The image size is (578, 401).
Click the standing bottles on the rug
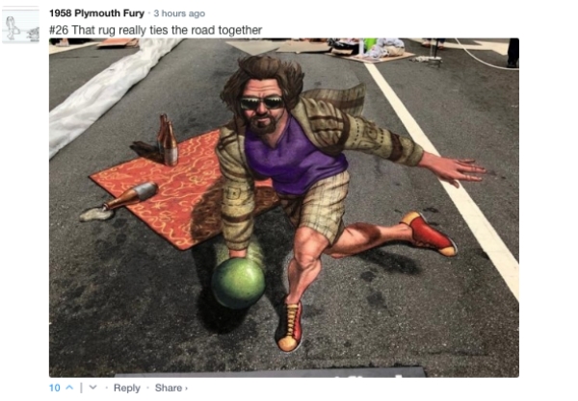pyautogui.click(x=168, y=139)
